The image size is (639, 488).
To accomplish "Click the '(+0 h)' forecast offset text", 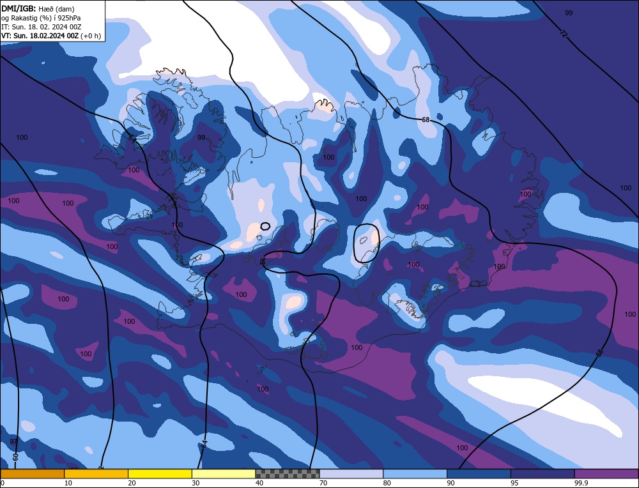I will (x=91, y=36).
